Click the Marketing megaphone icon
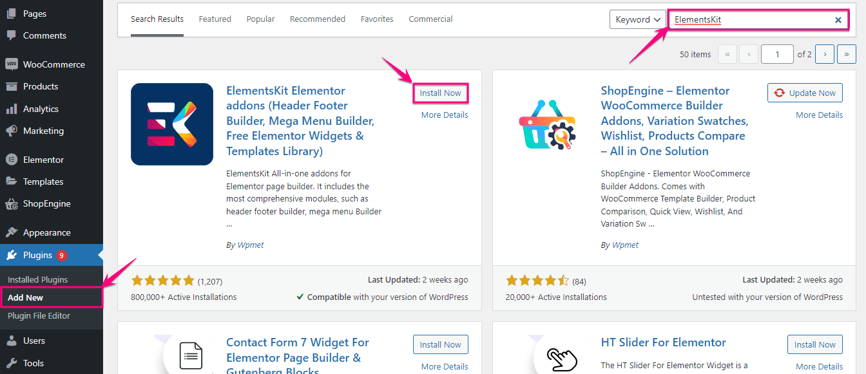866x374 pixels. point(11,131)
